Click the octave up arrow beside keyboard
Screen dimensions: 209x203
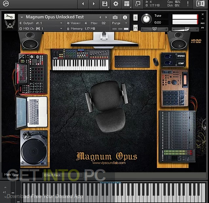5,187
